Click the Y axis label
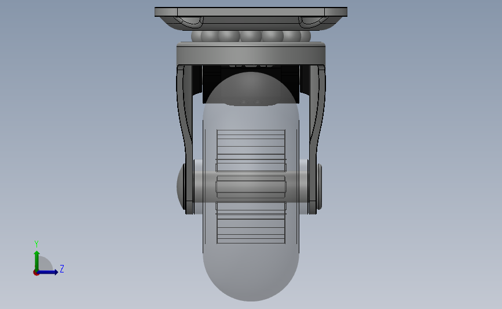502x309 pixels. pos(36,244)
